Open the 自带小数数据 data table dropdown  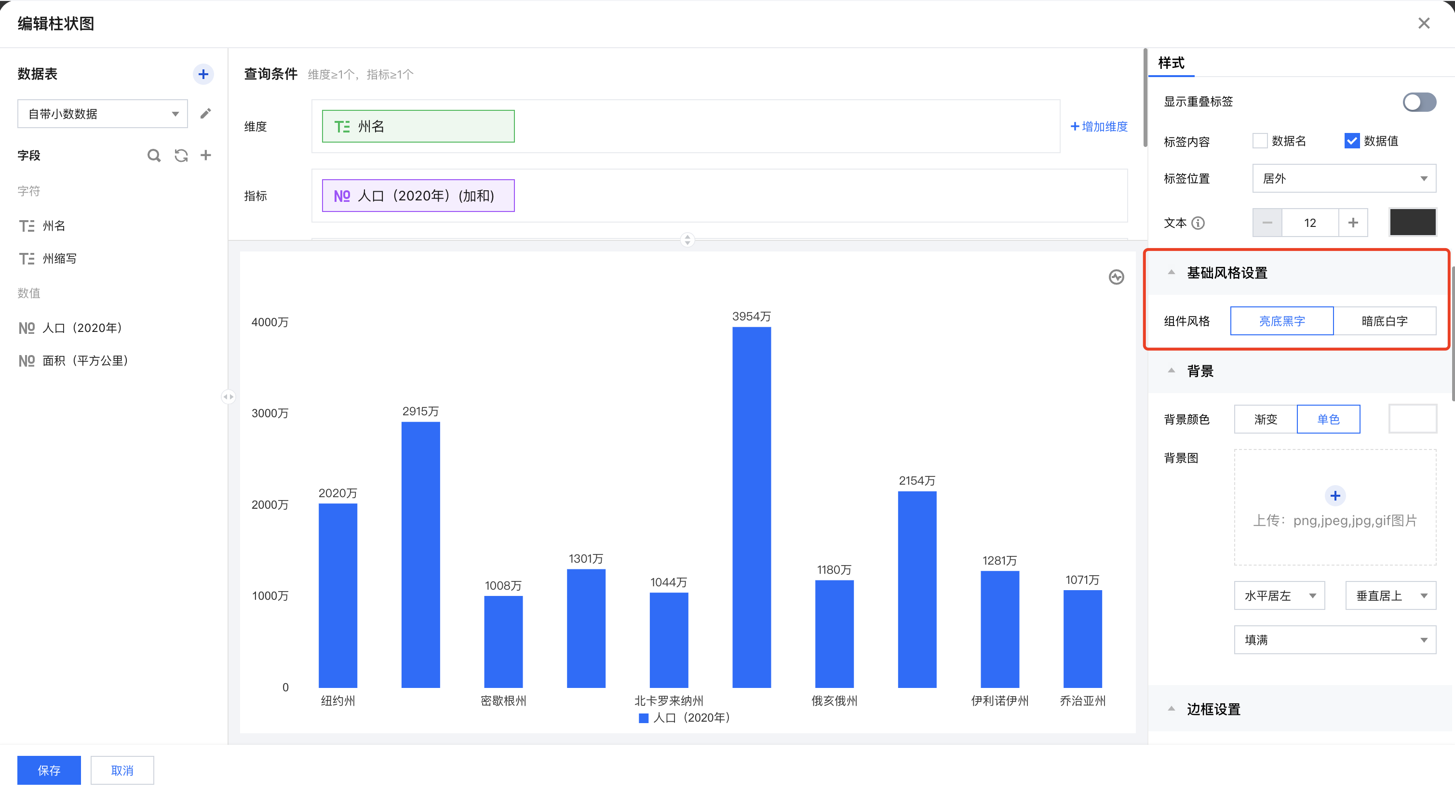click(102, 114)
